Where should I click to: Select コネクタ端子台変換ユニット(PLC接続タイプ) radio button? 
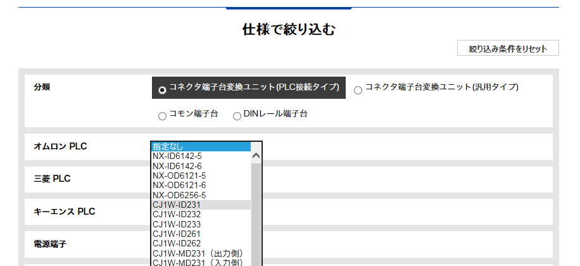pyautogui.click(x=162, y=91)
